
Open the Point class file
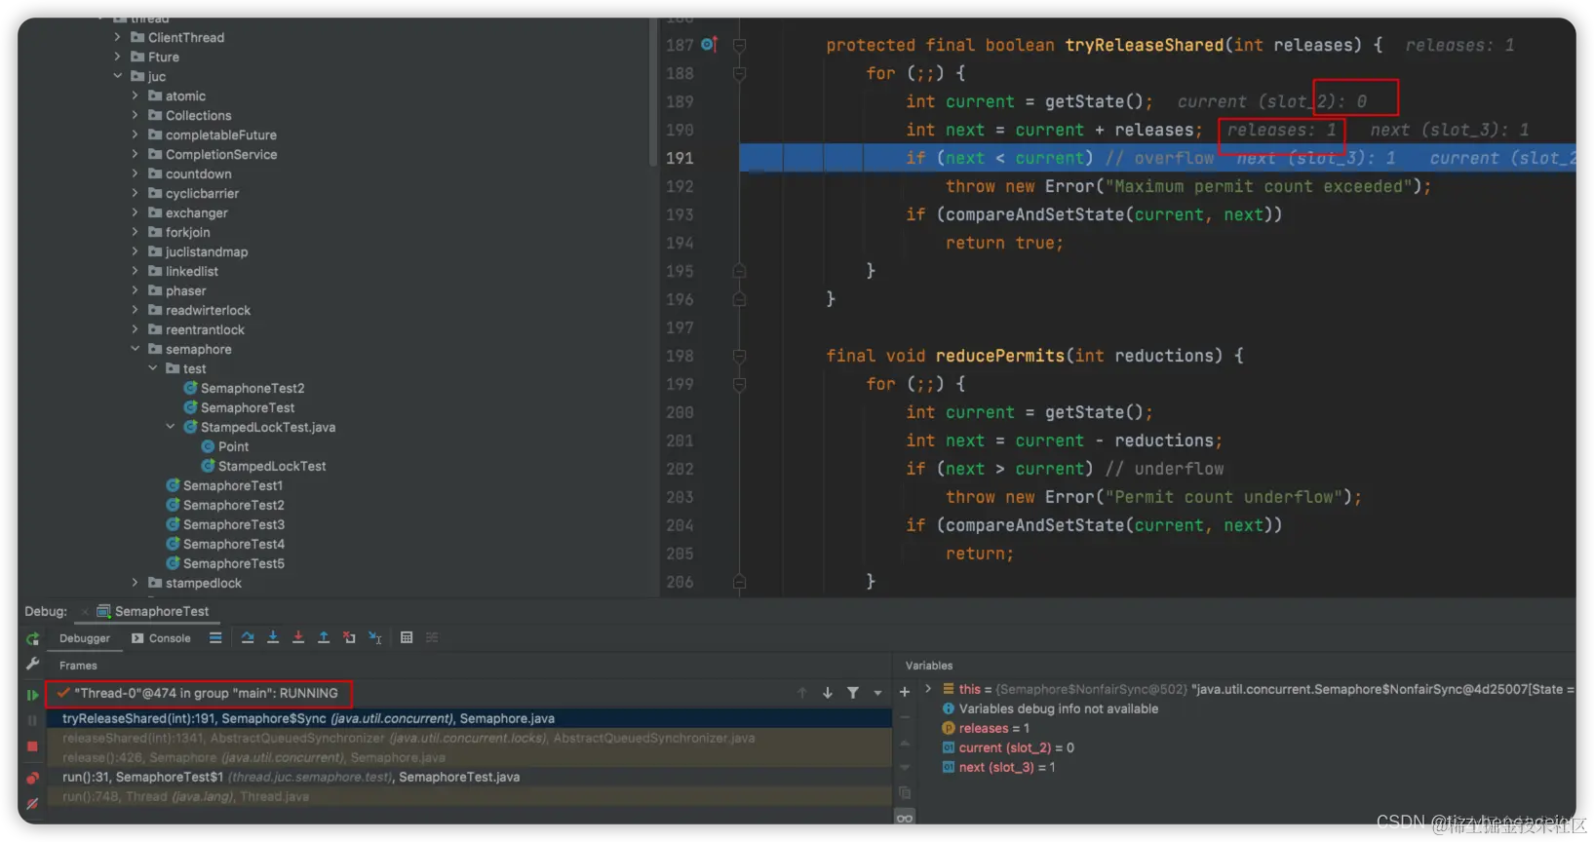click(225, 446)
